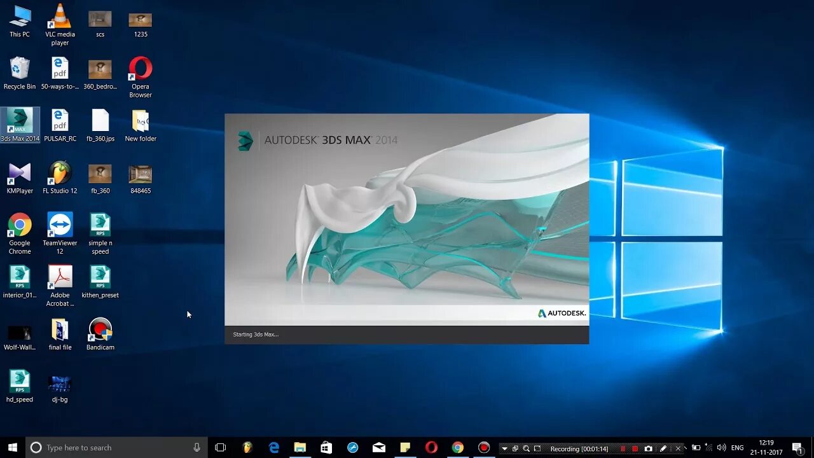Launch Google Chrome desktop shortcut
The width and height of the screenshot is (814, 458).
point(20,233)
